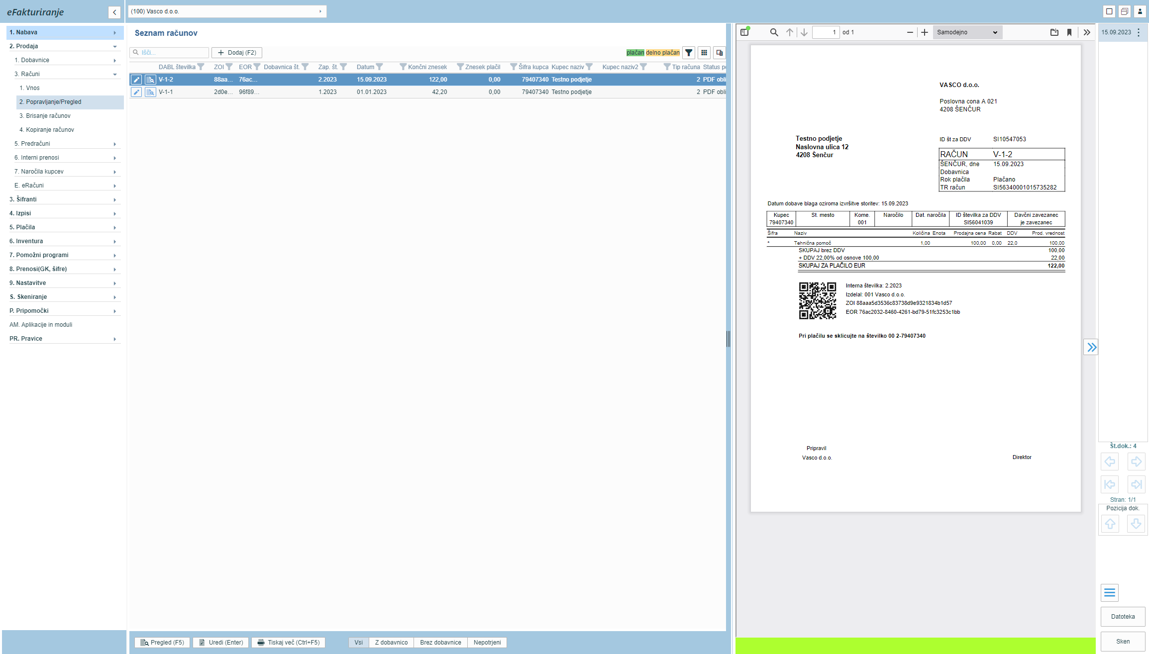Click the Dodaj (F2) button
1149x654 pixels.
click(237, 53)
